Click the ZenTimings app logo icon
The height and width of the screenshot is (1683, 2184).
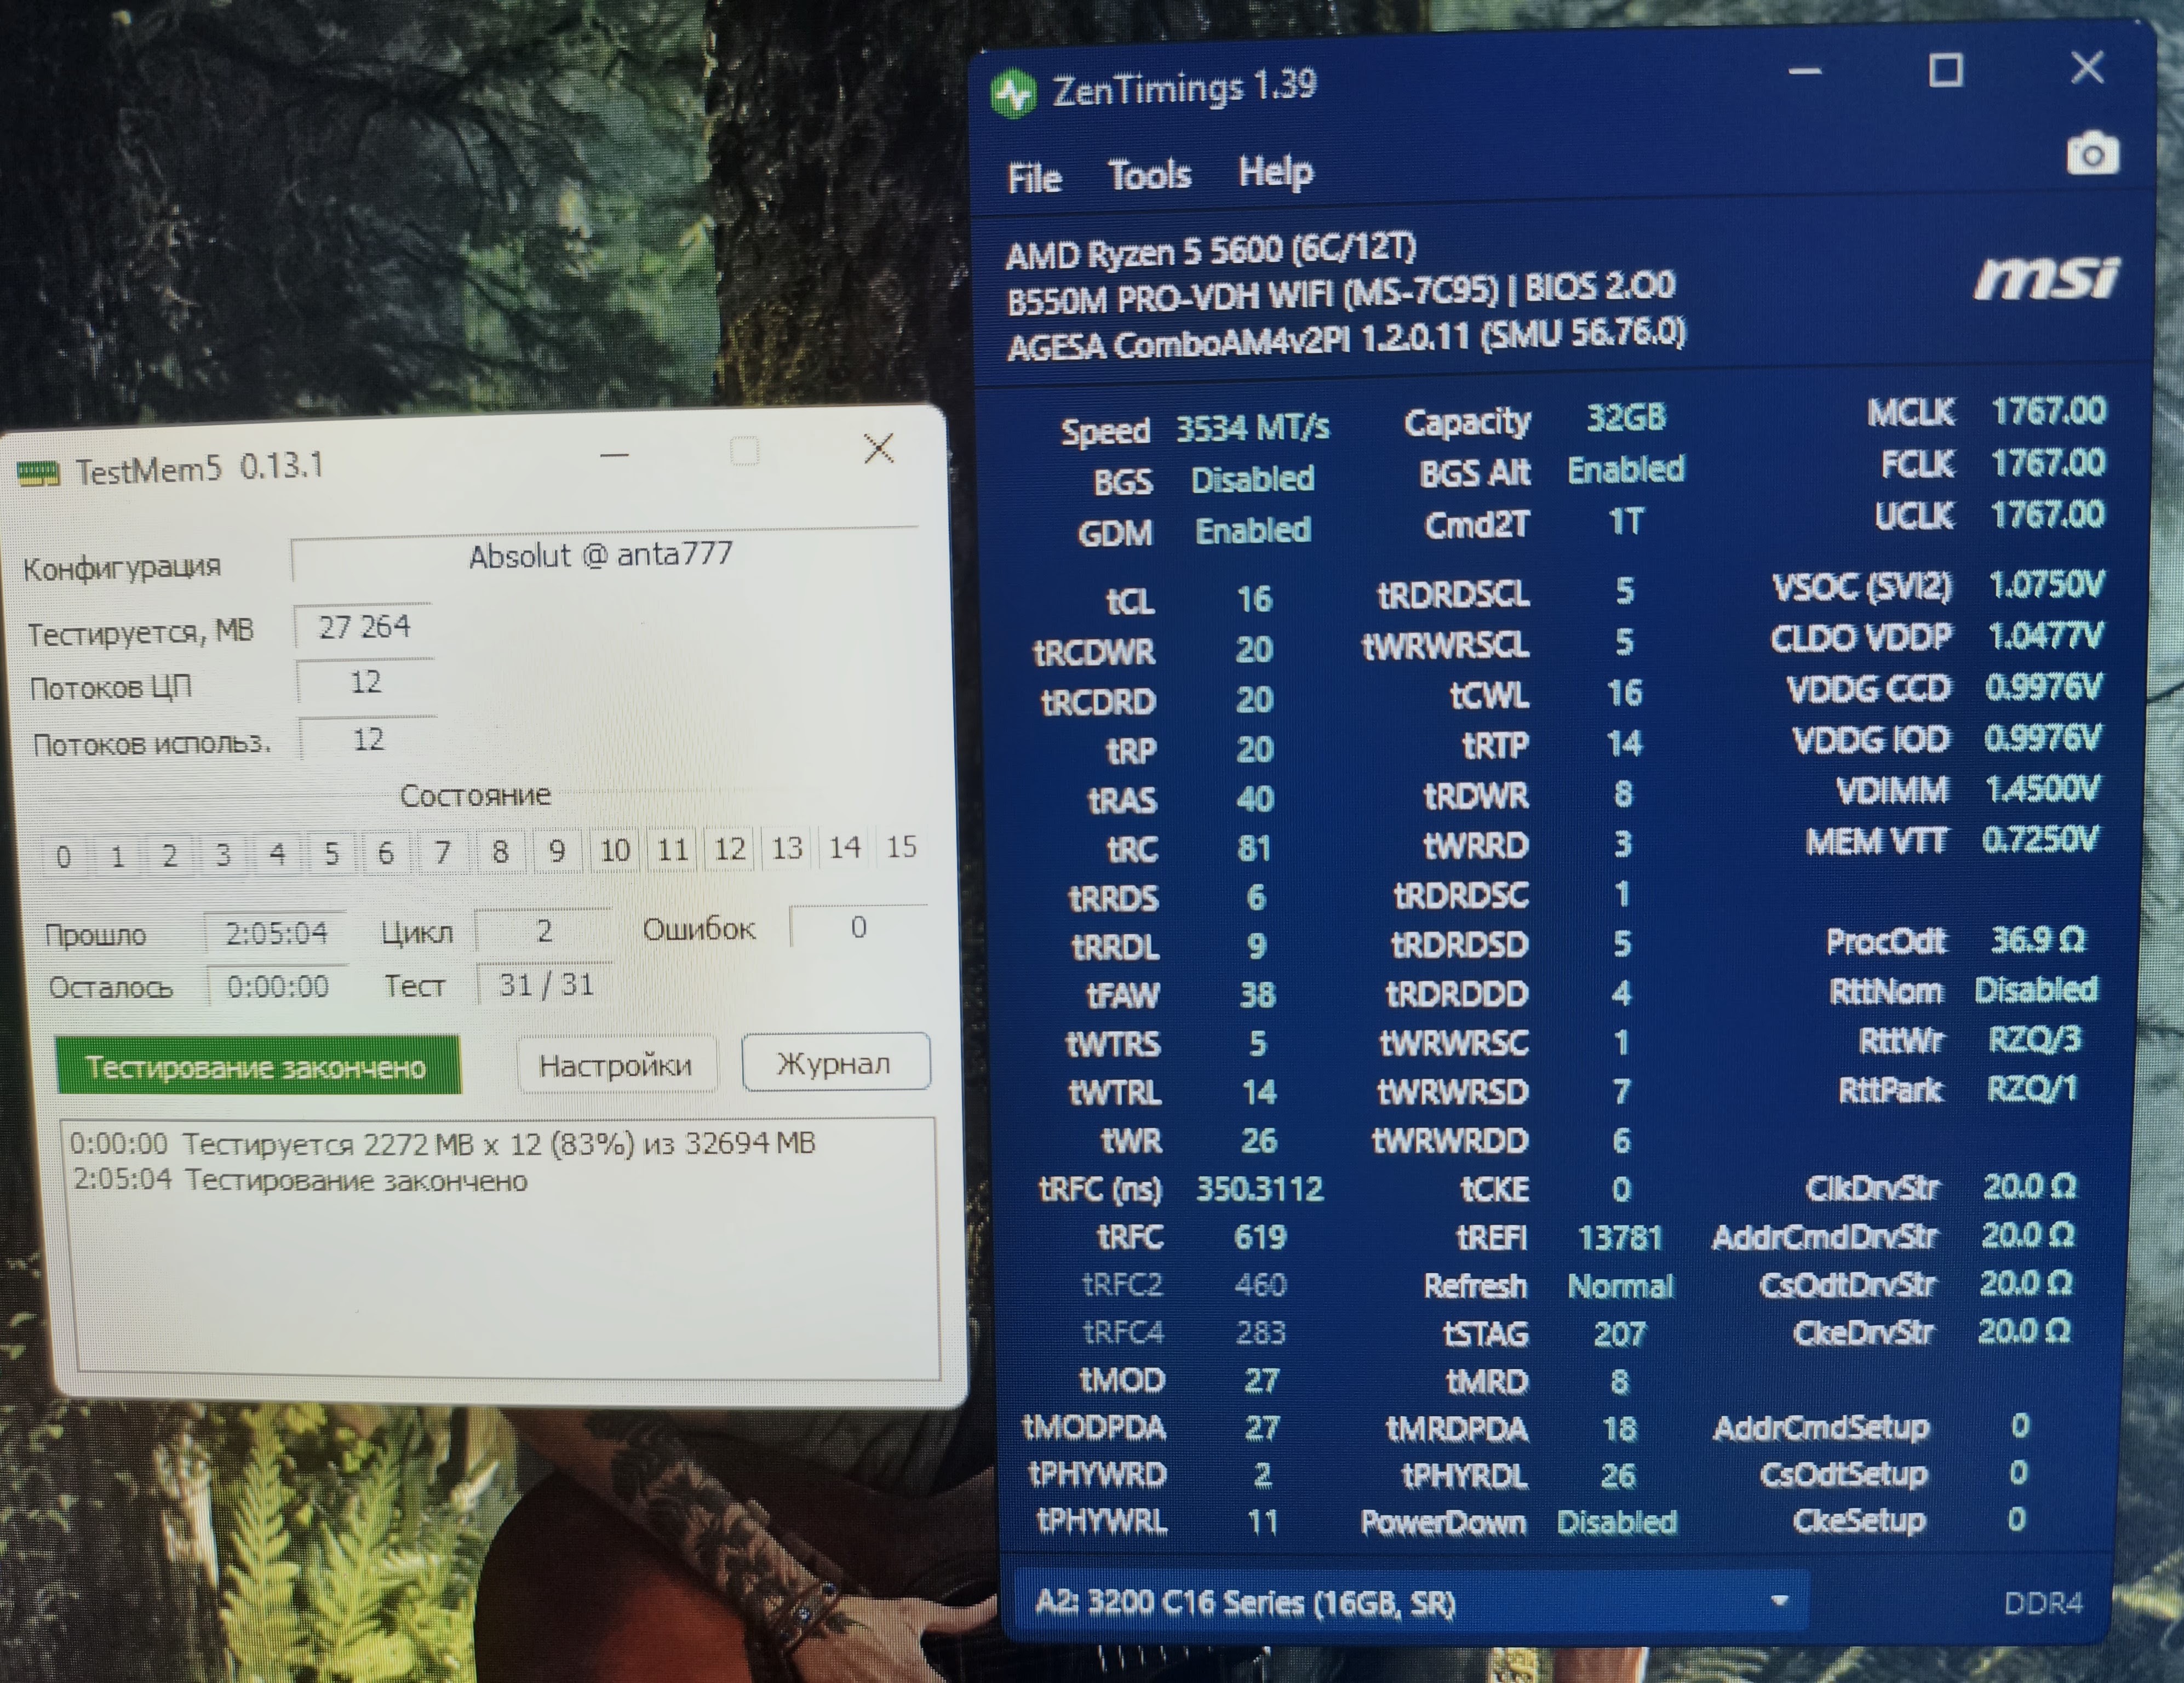1014,94
